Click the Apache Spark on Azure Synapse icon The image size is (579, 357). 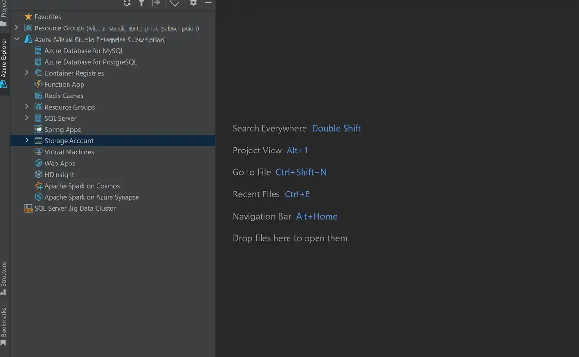[x=39, y=197]
